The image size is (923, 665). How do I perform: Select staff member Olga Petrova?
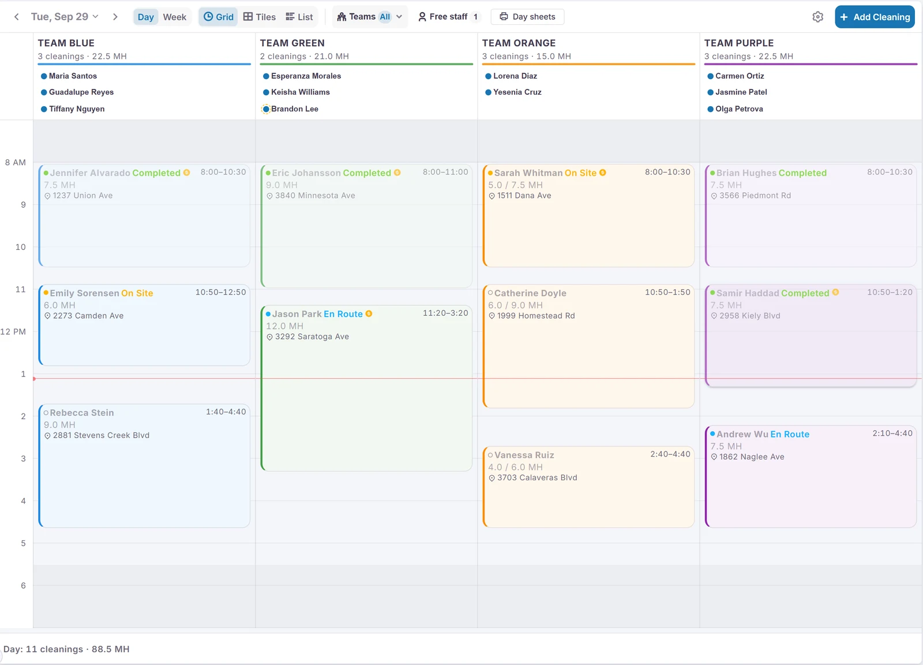pos(735,109)
